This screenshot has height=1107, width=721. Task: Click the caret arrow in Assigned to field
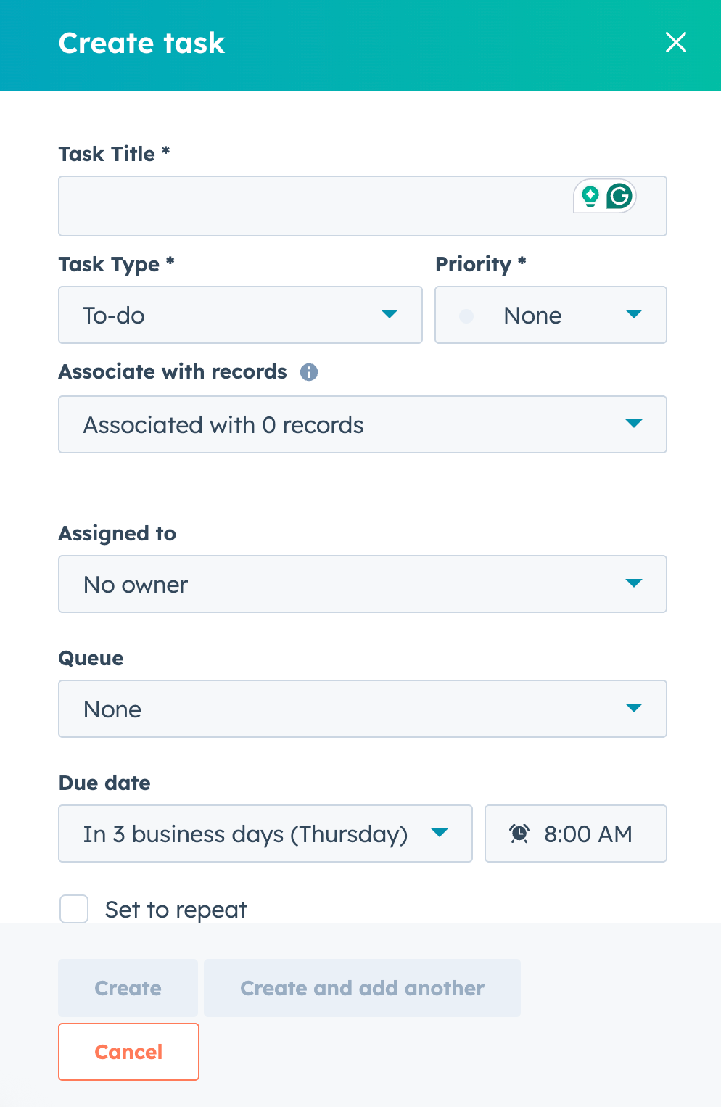click(634, 583)
